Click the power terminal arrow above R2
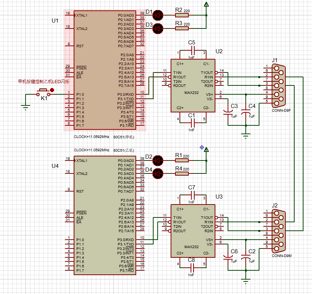This screenshot has height=294, width=312. pyautogui.click(x=207, y=4)
